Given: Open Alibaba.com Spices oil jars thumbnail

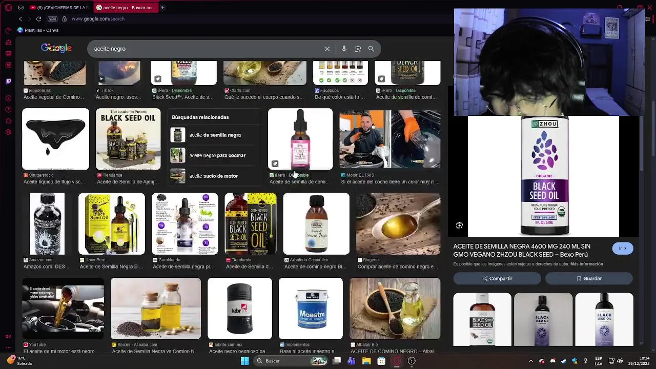Looking at the screenshot, I should [156, 309].
